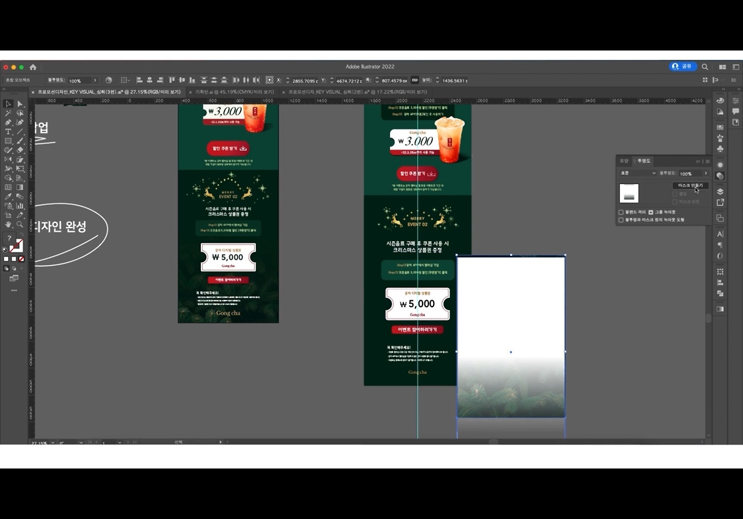Select the Eraser tool
The width and height of the screenshot is (743, 519).
20,150
